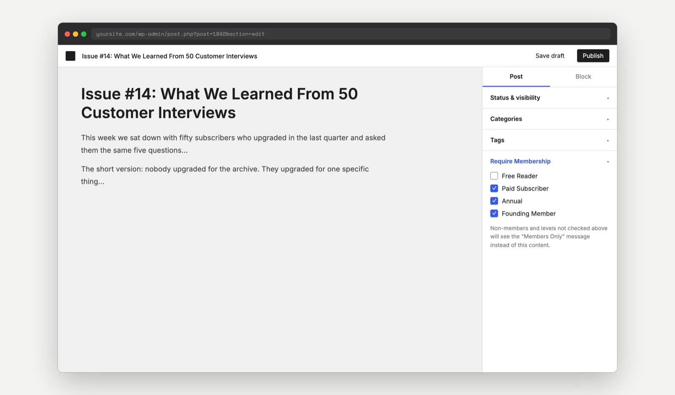Screen dimensions: 675x395
Task: Click the large post title heading in editor
Action: point(219,103)
